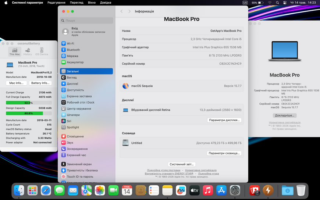Open Messages app in Dock
320x200 pixels.
pos(59,190)
